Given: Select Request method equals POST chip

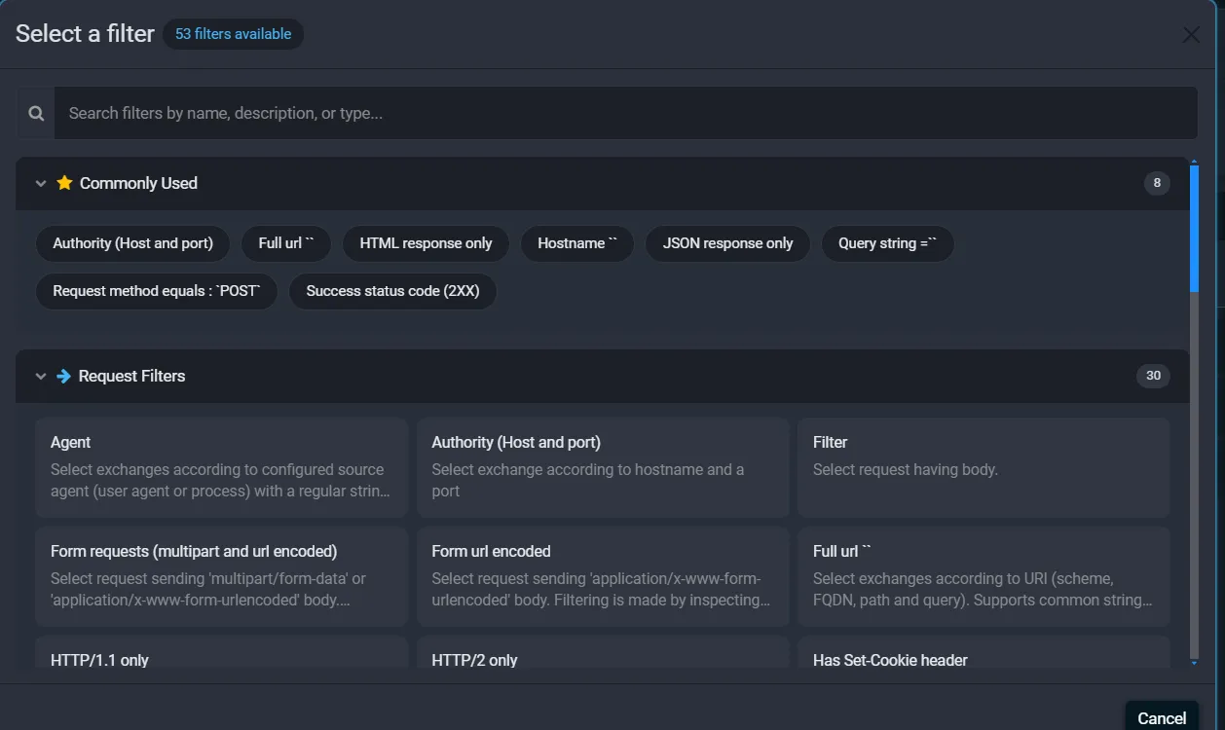Looking at the screenshot, I should (157, 291).
